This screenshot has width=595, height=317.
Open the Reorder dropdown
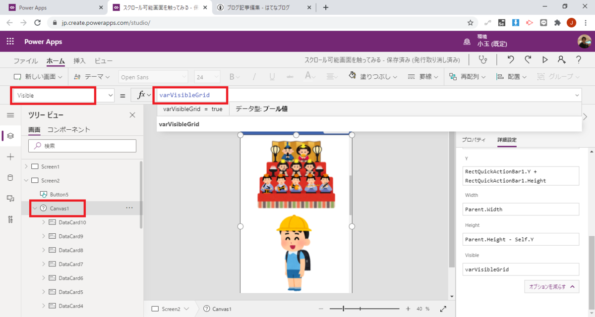point(468,77)
